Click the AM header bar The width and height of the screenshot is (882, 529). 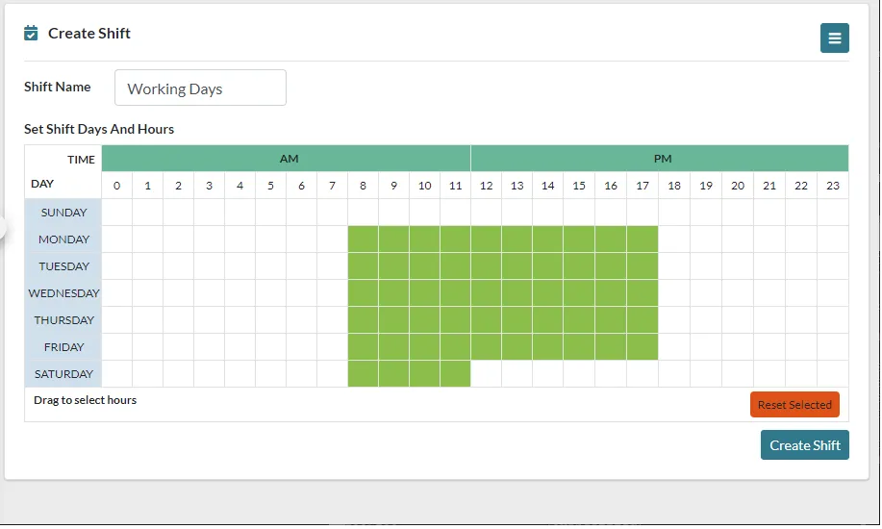(286, 158)
